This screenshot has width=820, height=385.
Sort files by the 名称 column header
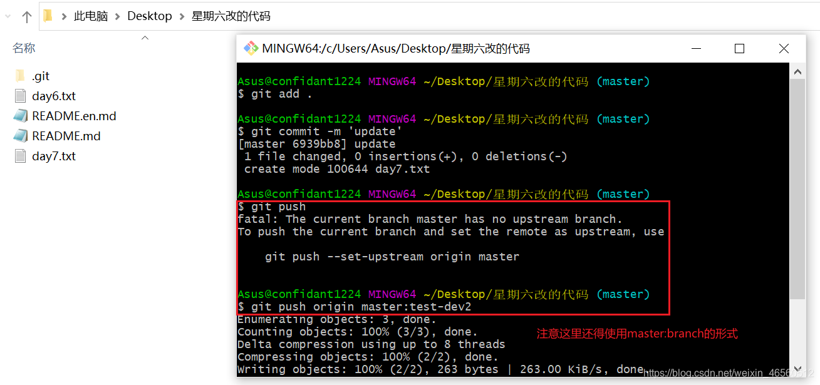24,48
